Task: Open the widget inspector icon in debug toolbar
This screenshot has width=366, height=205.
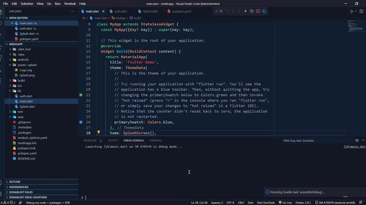Action: click(x=264, y=11)
